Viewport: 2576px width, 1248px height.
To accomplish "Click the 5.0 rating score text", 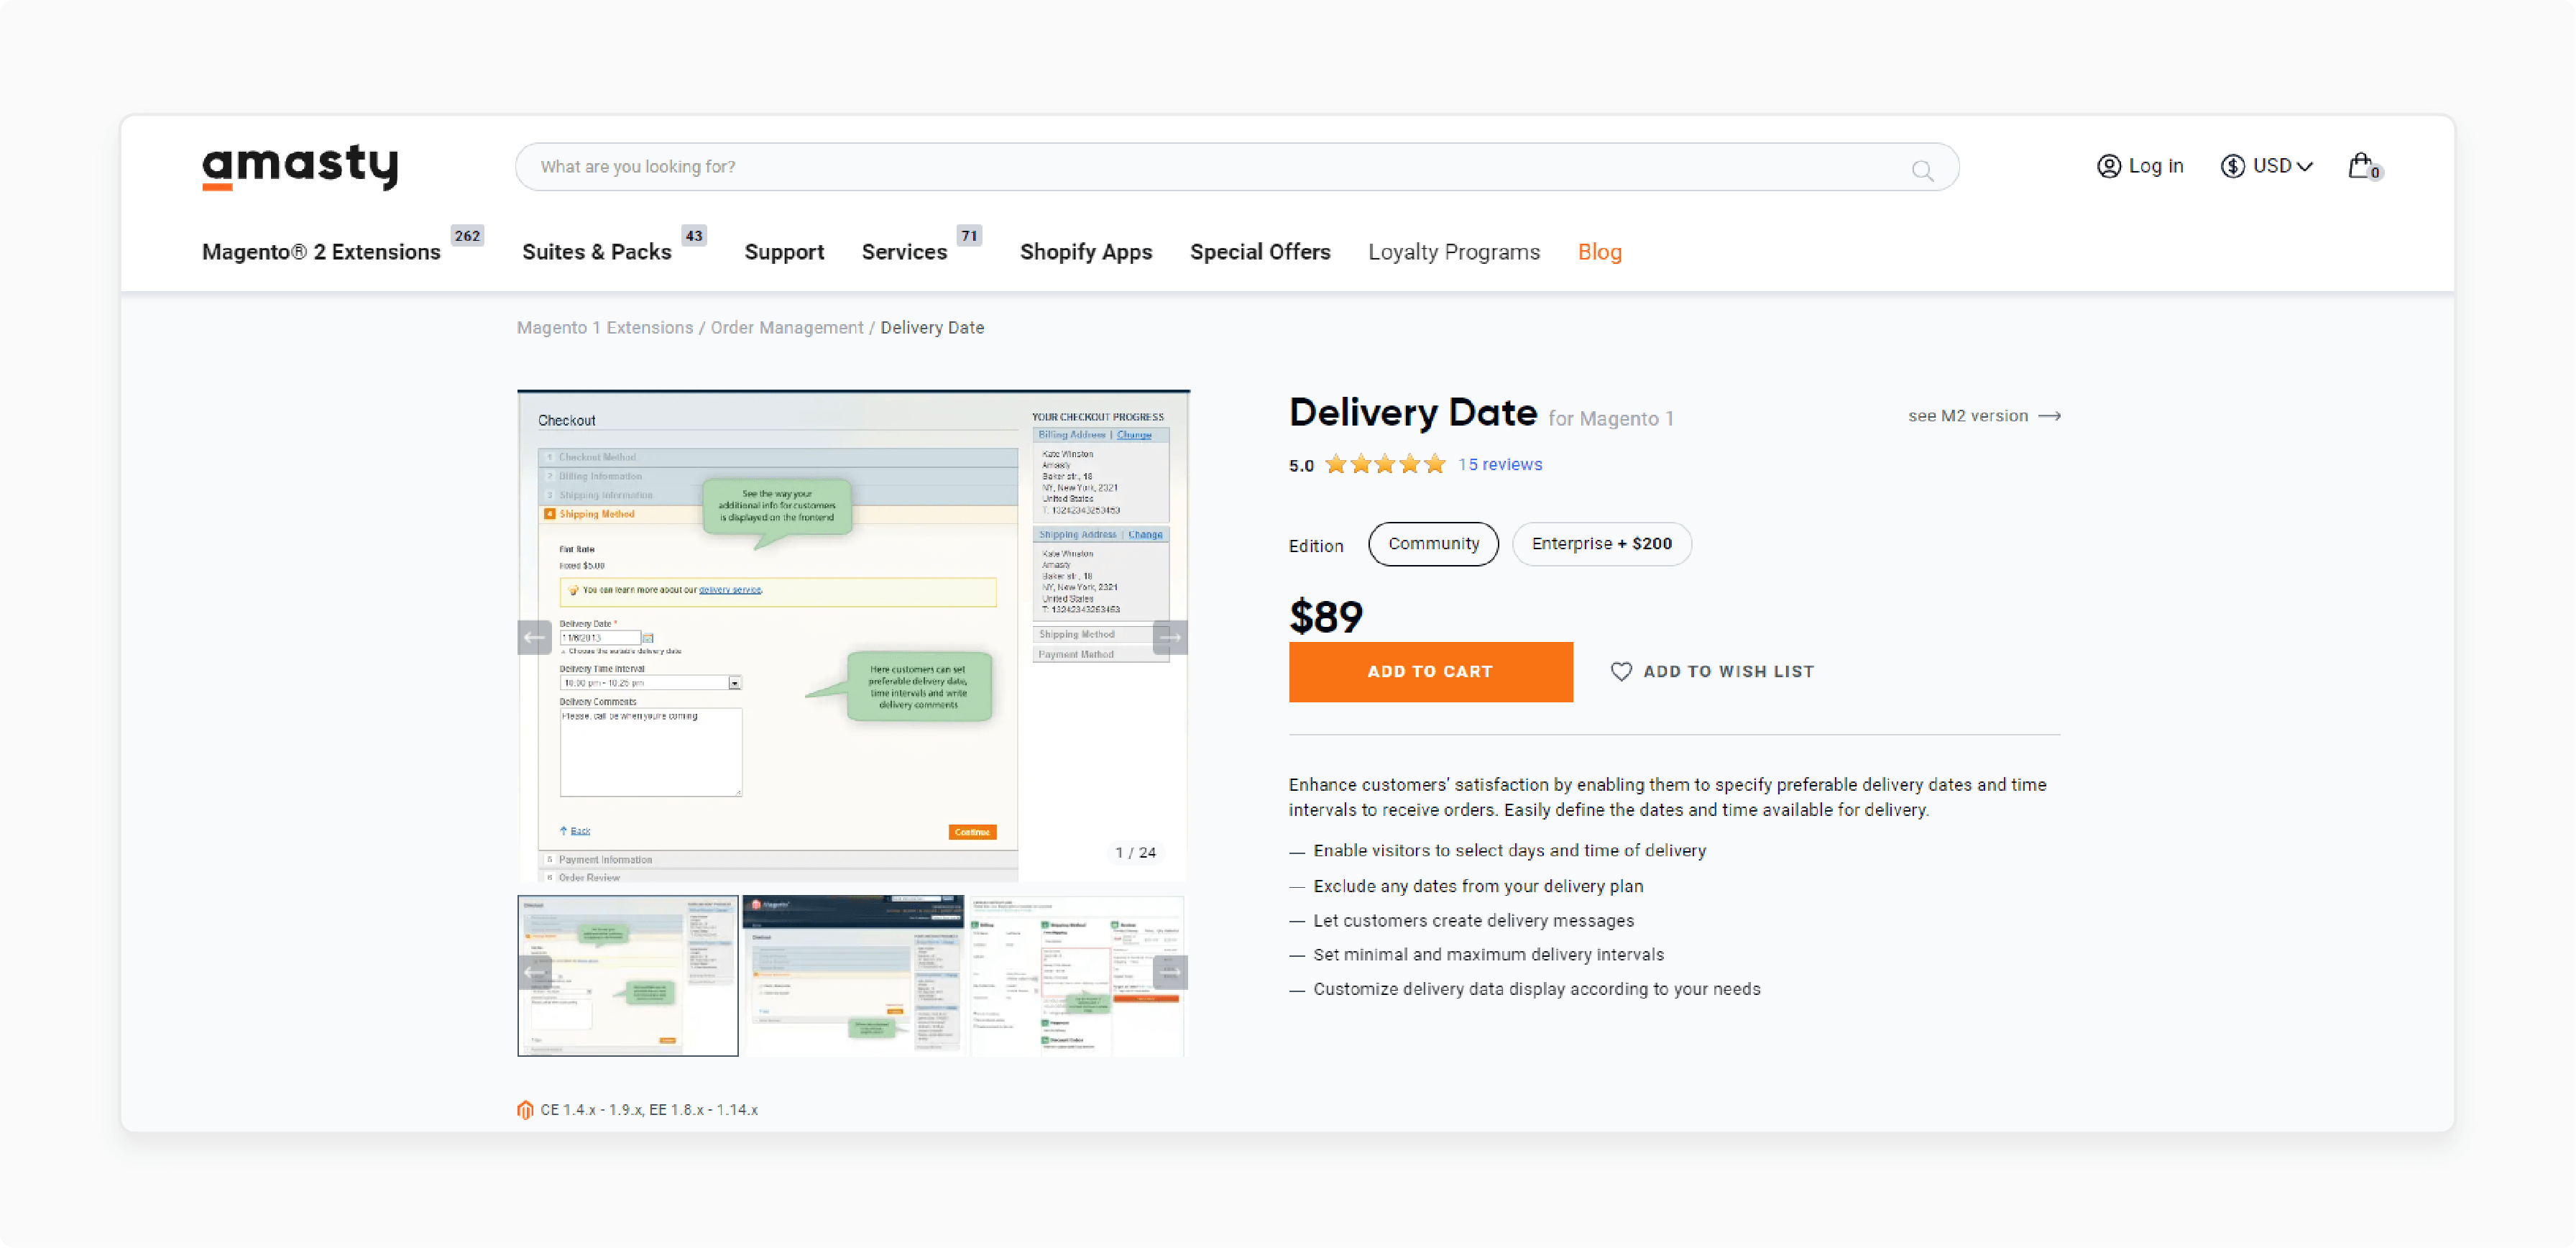I will click(x=1301, y=466).
